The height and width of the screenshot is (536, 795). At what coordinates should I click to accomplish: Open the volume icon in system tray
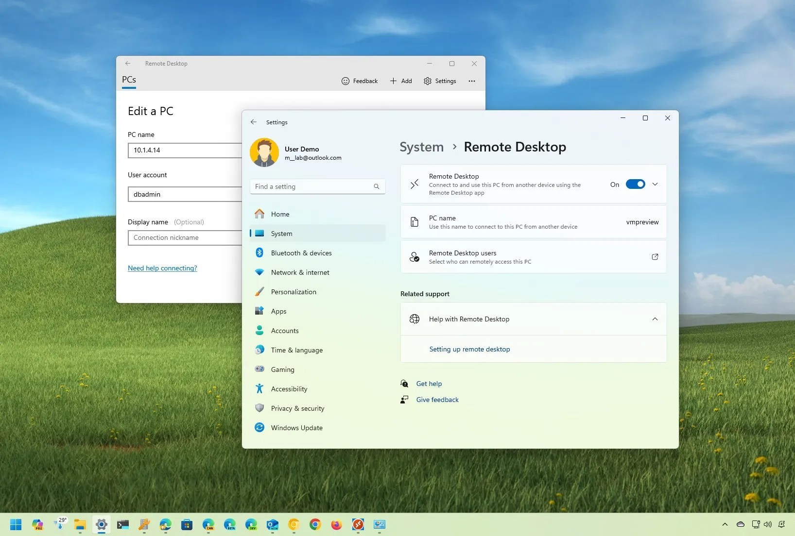768,525
